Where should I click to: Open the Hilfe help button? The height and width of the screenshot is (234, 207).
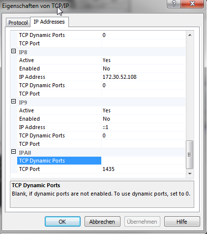[x=182, y=222]
